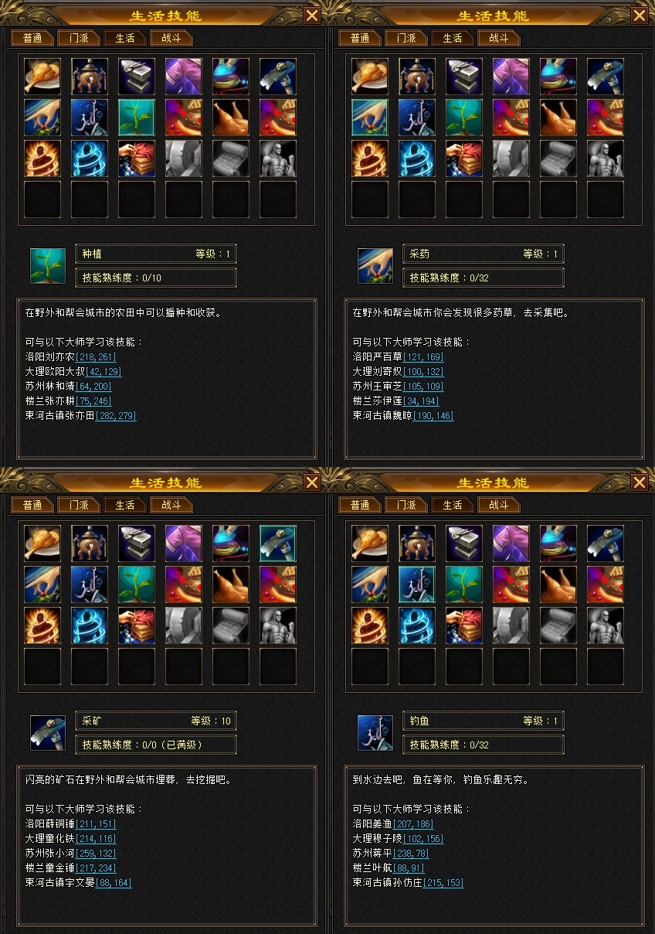Pick the potion flask icon in 采矿 panel
Image resolution: width=655 pixels, height=934 pixels.
click(x=231, y=544)
